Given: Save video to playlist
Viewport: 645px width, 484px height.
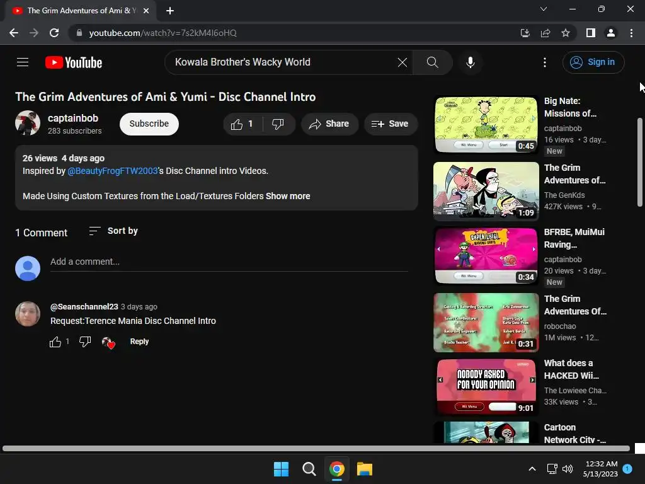Looking at the screenshot, I should click(390, 124).
